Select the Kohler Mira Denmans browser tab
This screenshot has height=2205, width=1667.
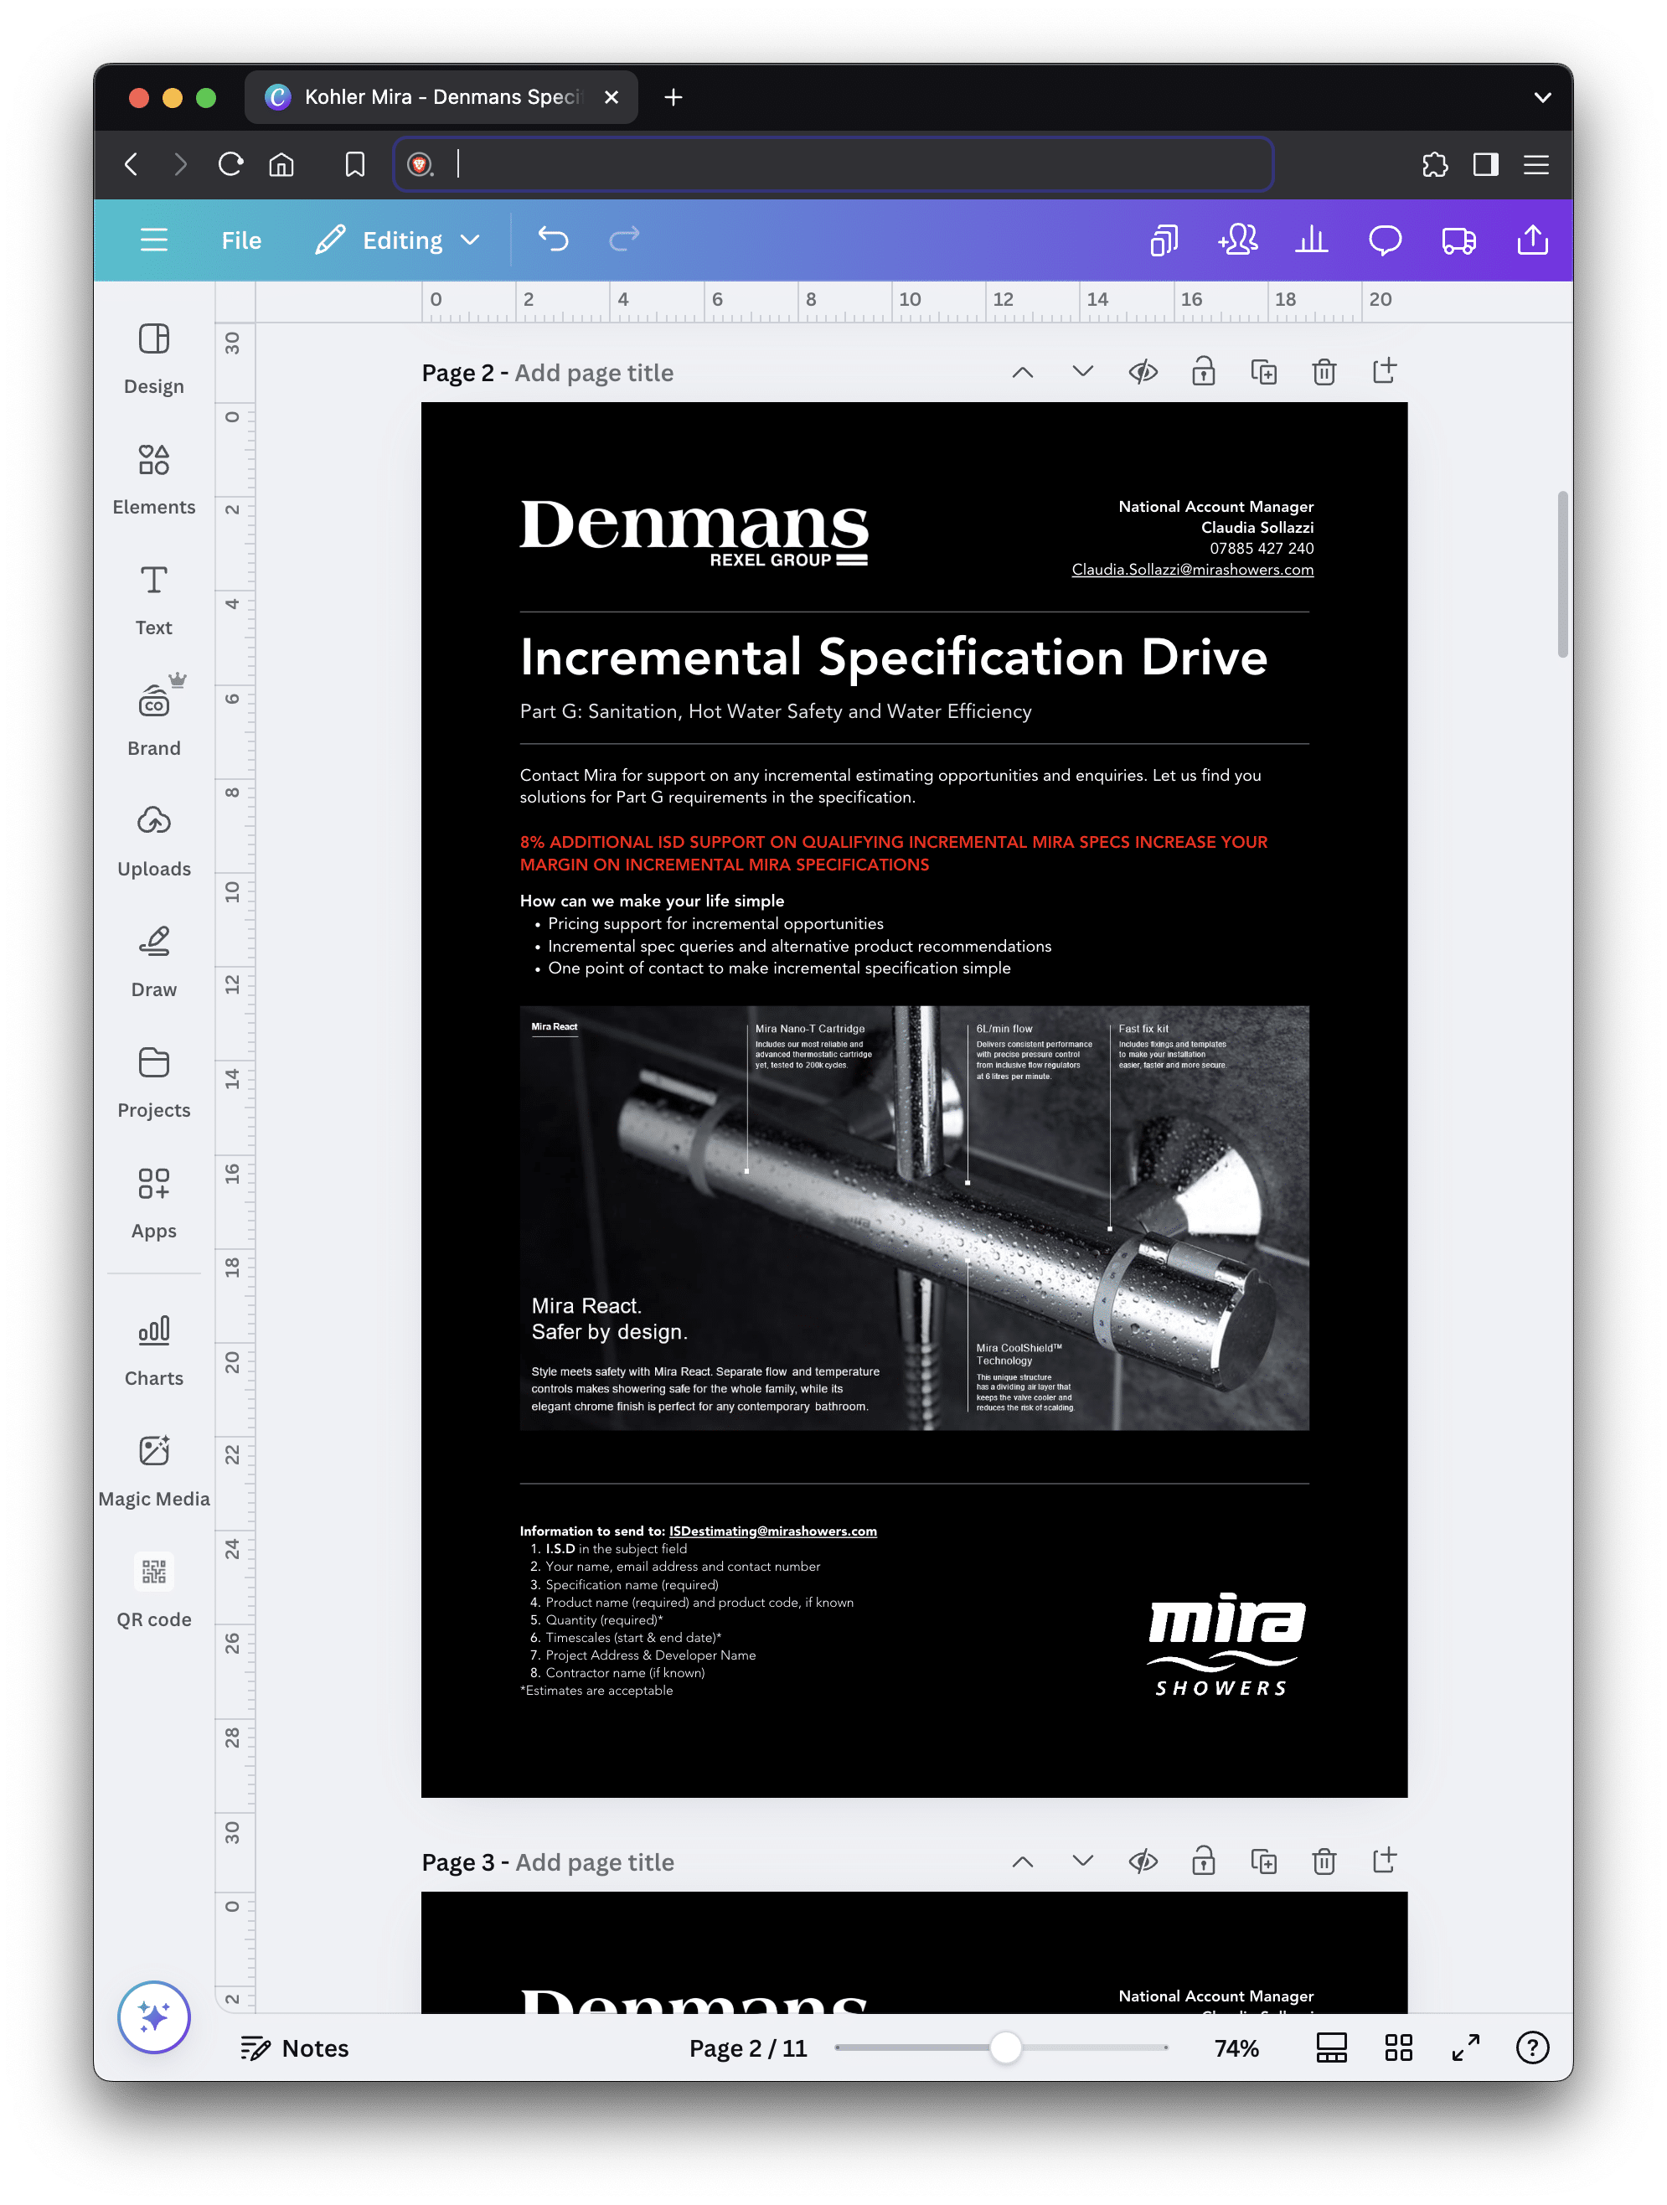click(x=441, y=98)
